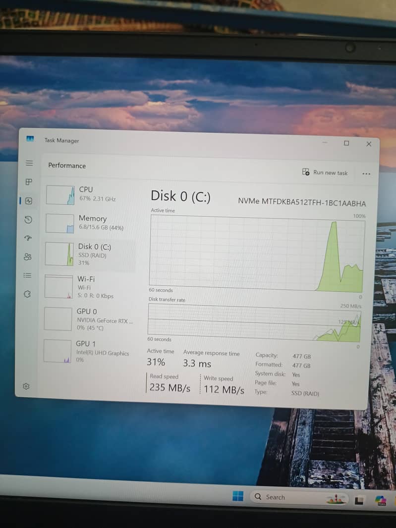Click the search highlights image in Search box
Viewport: 396px width, 528px height.
[336, 499]
